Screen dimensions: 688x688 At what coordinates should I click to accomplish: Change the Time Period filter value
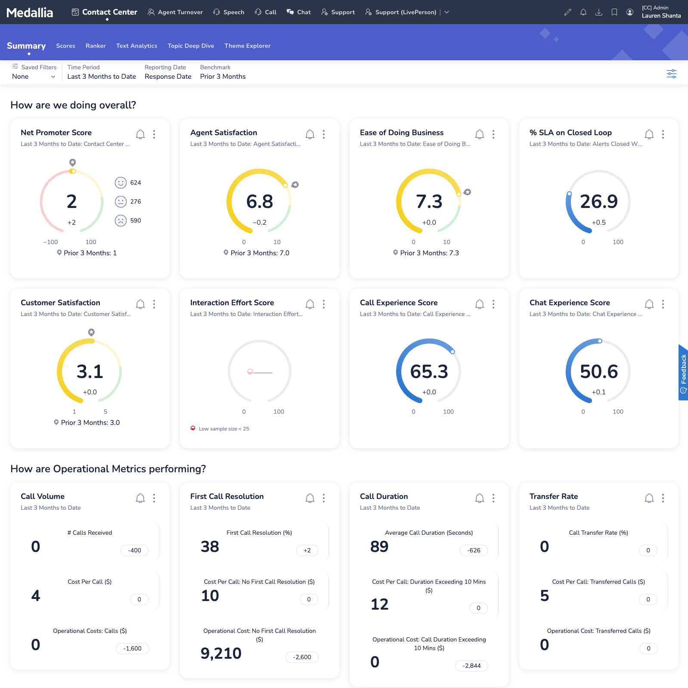point(102,77)
